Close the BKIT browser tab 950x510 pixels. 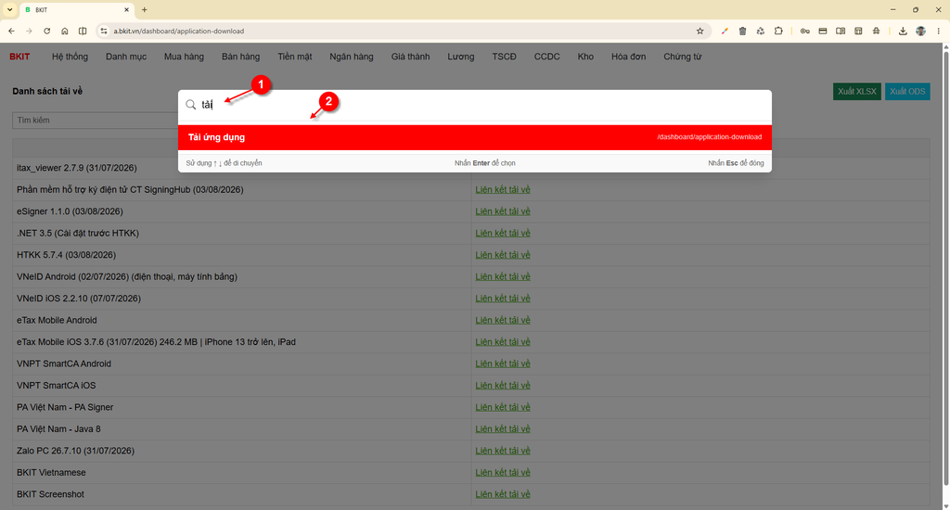[x=126, y=9]
